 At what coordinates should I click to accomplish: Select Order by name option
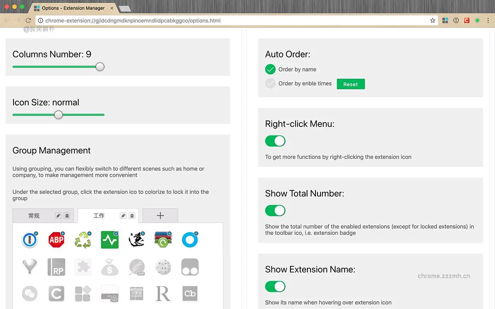click(270, 70)
